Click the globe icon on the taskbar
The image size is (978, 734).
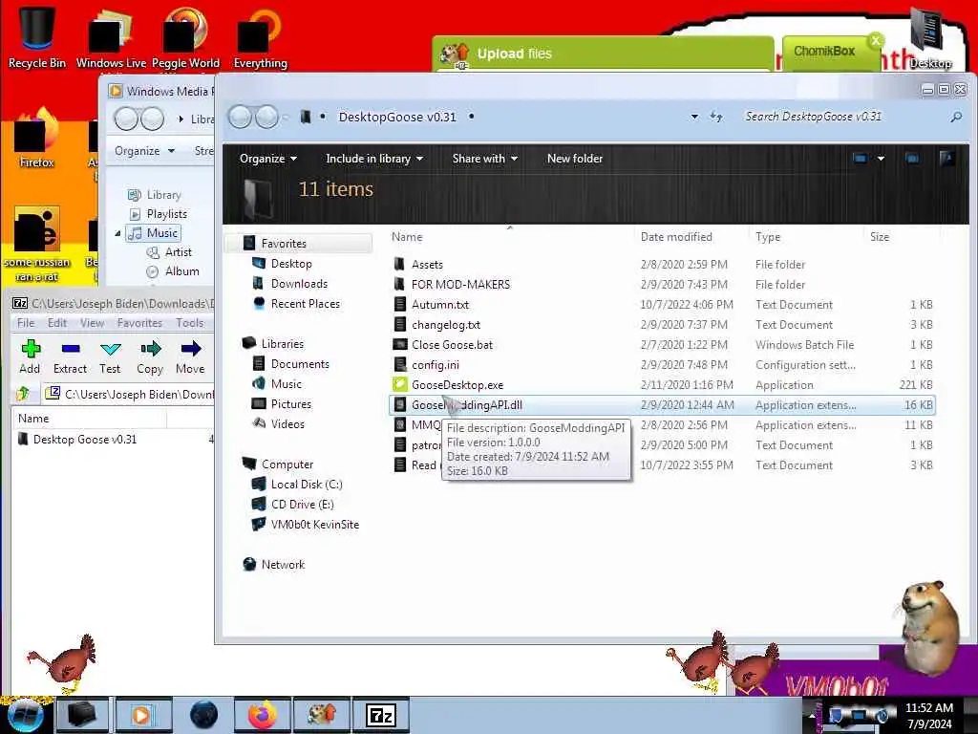[203, 715]
